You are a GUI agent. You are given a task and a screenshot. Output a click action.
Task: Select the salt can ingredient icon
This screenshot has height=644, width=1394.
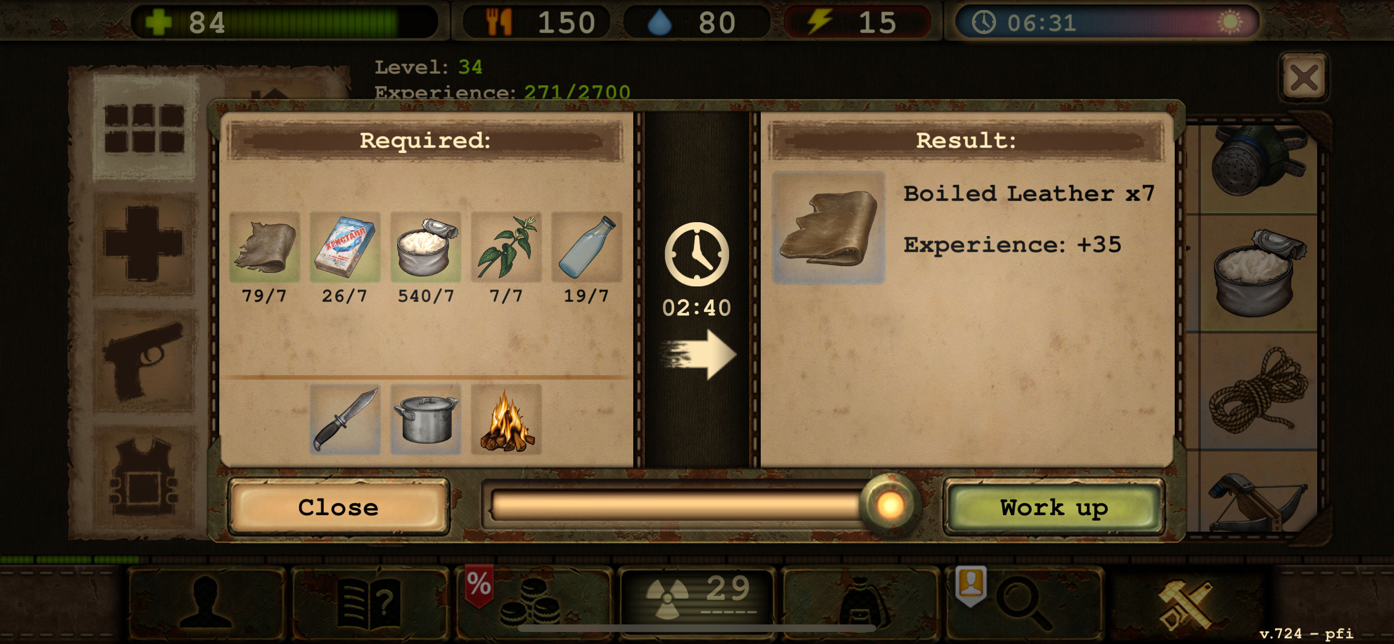pos(426,247)
